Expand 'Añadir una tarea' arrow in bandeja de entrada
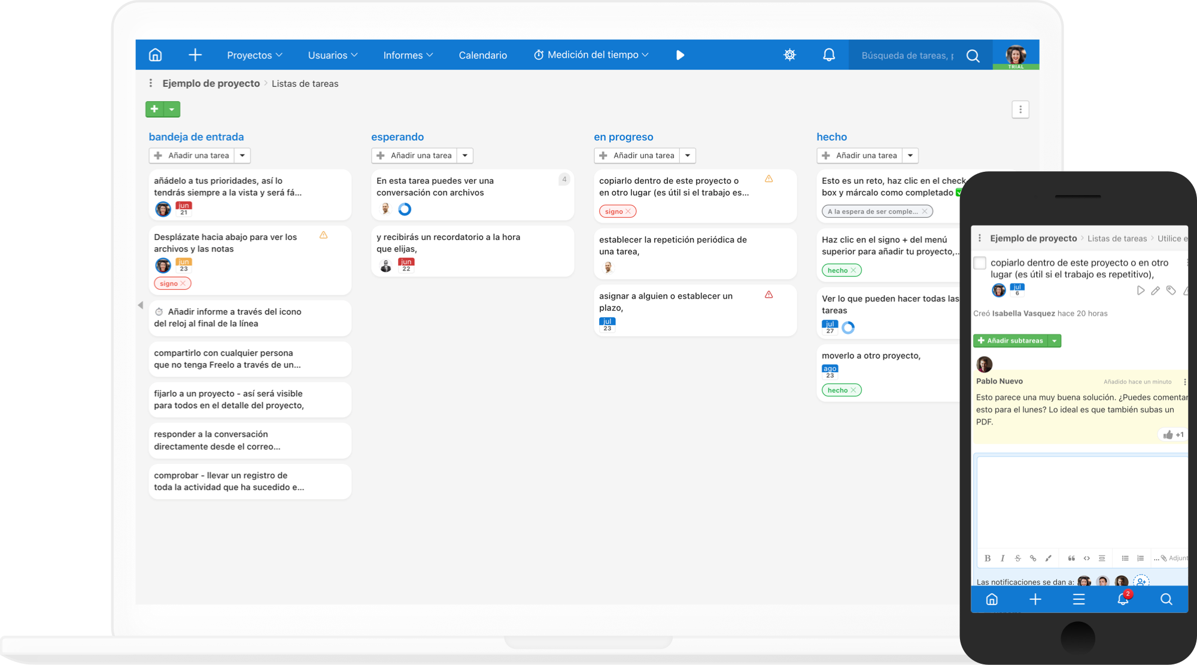1197x665 pixels. 242,156
